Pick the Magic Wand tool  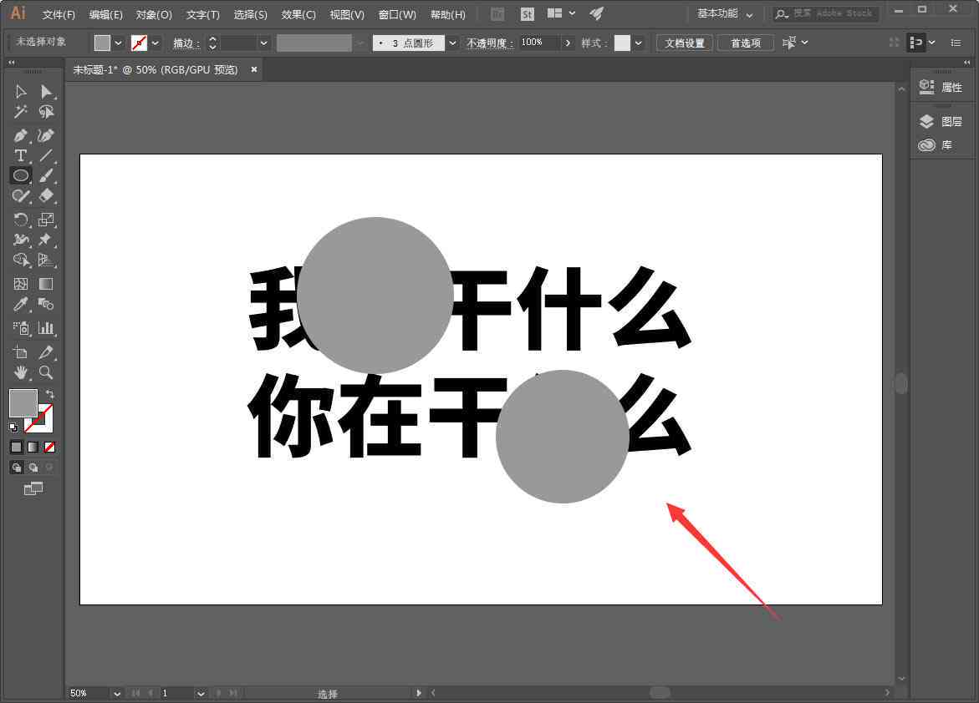21,112
